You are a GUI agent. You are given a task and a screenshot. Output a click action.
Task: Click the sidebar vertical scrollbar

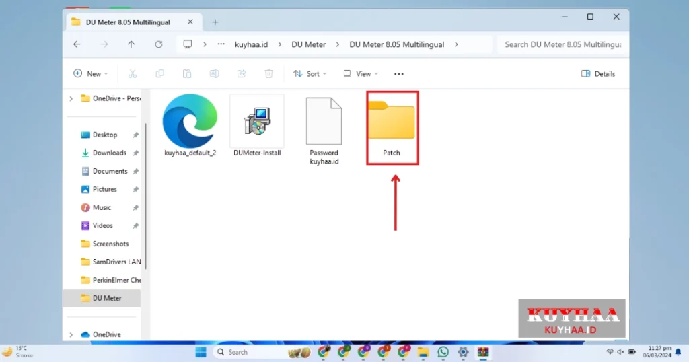[x=145, y=196]
